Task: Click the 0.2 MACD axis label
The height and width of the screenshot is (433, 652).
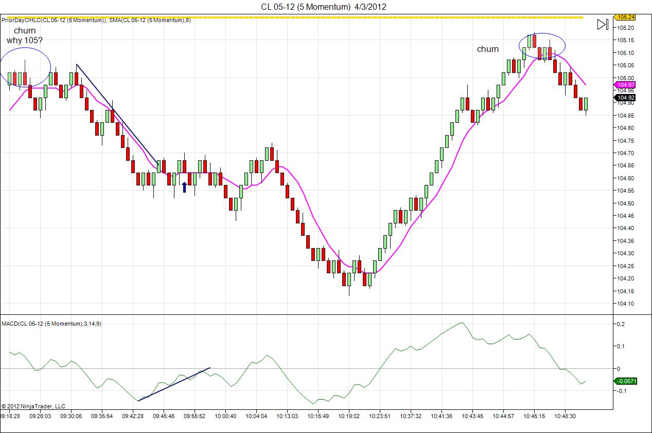Action: tap(622, 324)
